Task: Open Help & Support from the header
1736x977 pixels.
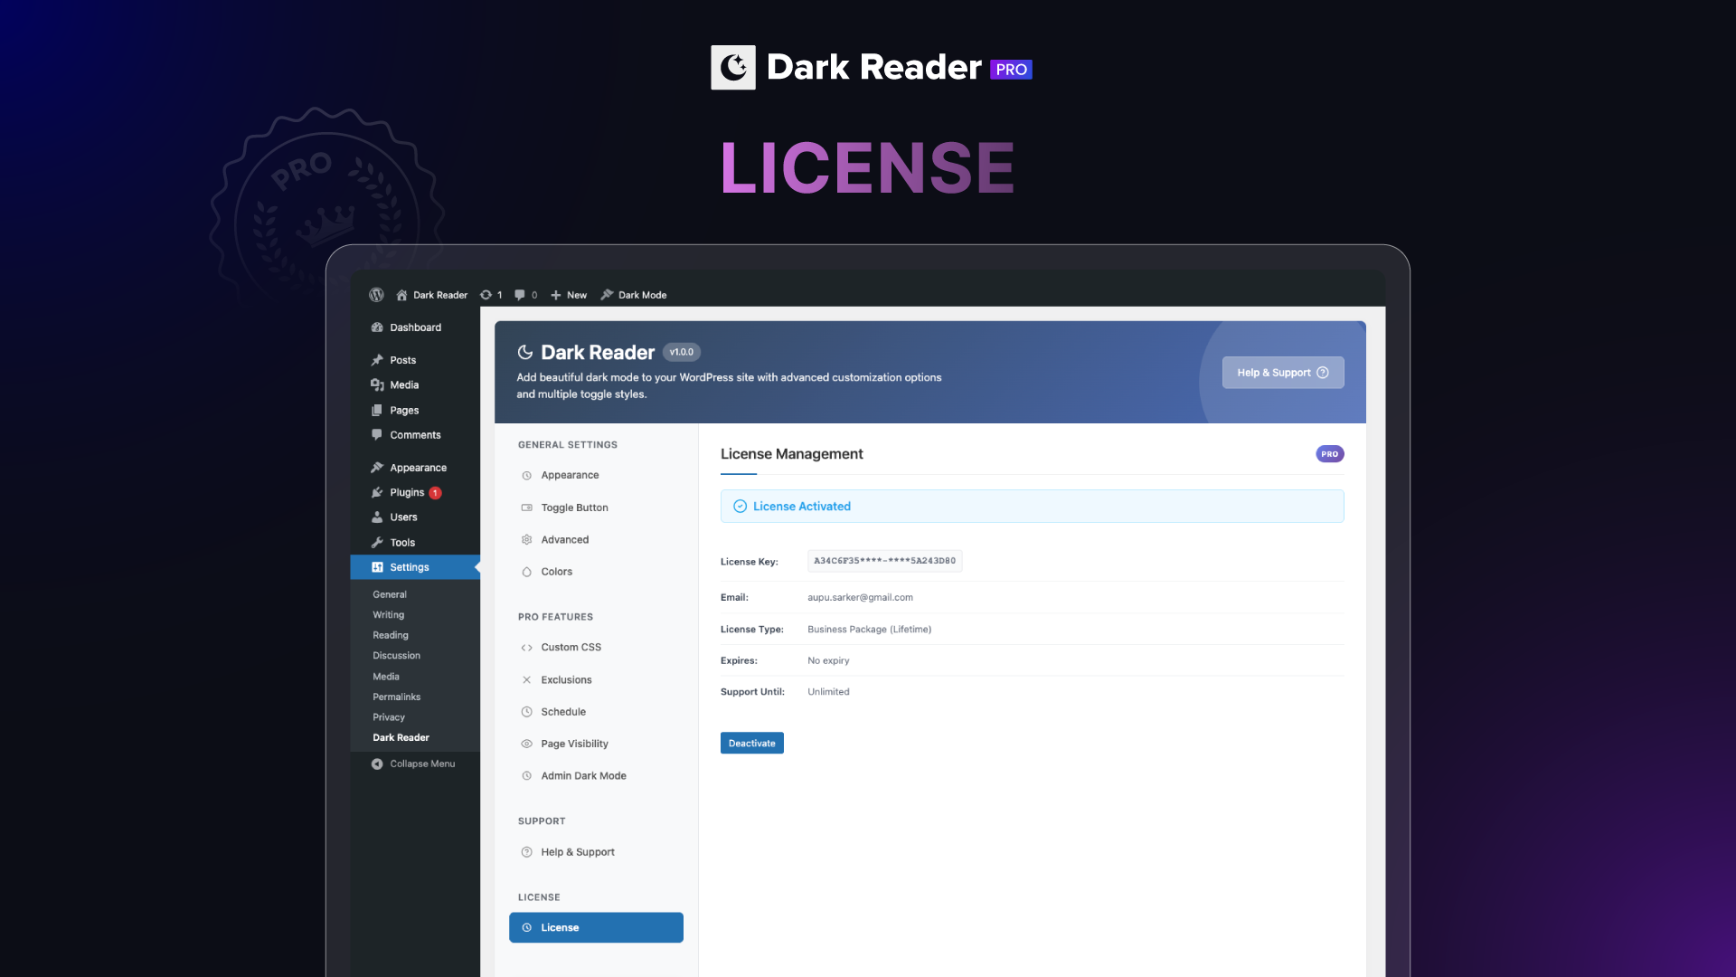Action: (1282, 372)
